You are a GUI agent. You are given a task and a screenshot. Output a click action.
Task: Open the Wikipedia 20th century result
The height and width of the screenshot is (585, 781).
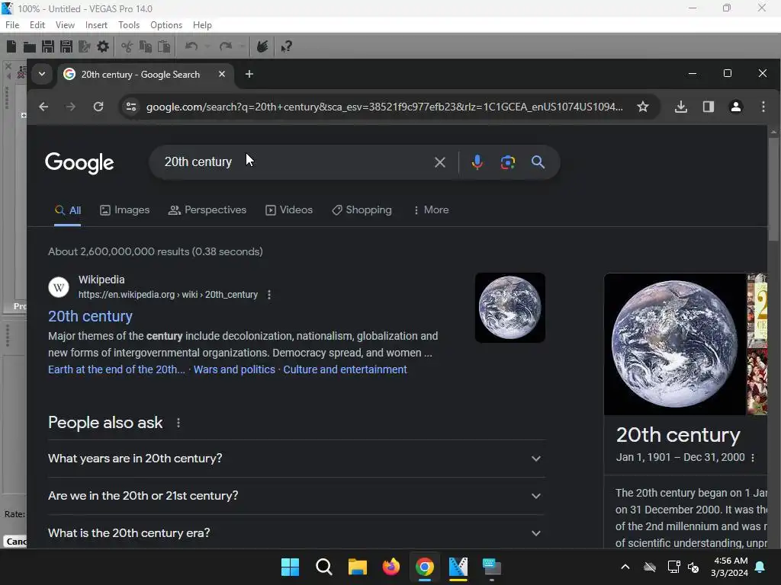[x=90, y=316]
